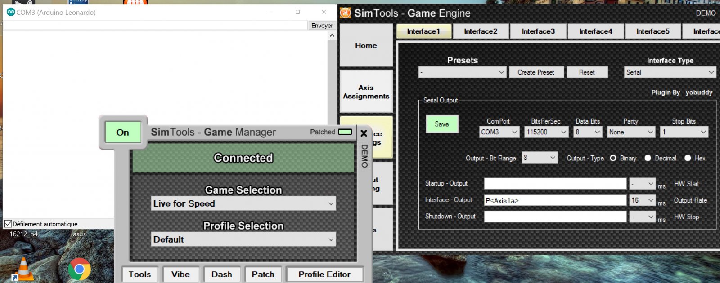Open the HW Stop ms dropdown
Screen dimensions: 720x283
pos(642,217)
